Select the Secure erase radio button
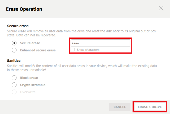Viewport: 170px width, 114px height. (14, 43)
